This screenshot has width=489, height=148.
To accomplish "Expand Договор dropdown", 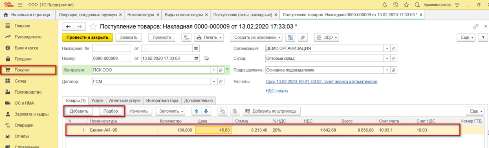I will coord(214,81).
